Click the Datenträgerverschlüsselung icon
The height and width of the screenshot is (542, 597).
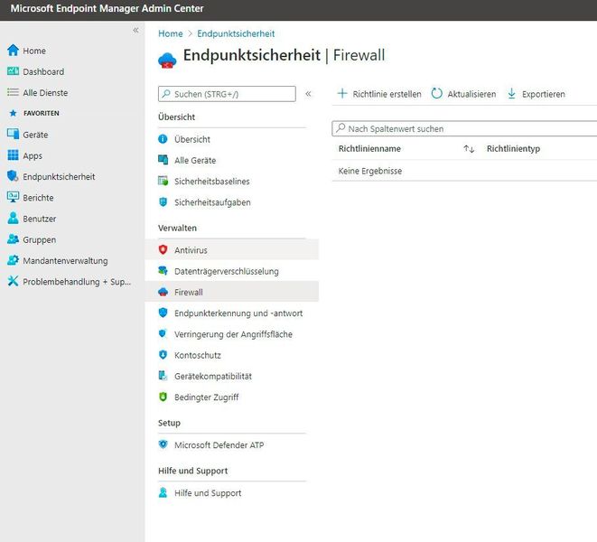coord(163,271)
